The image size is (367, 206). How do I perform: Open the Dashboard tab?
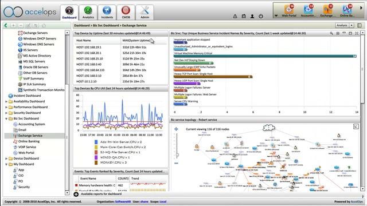[x=69, y=13]
